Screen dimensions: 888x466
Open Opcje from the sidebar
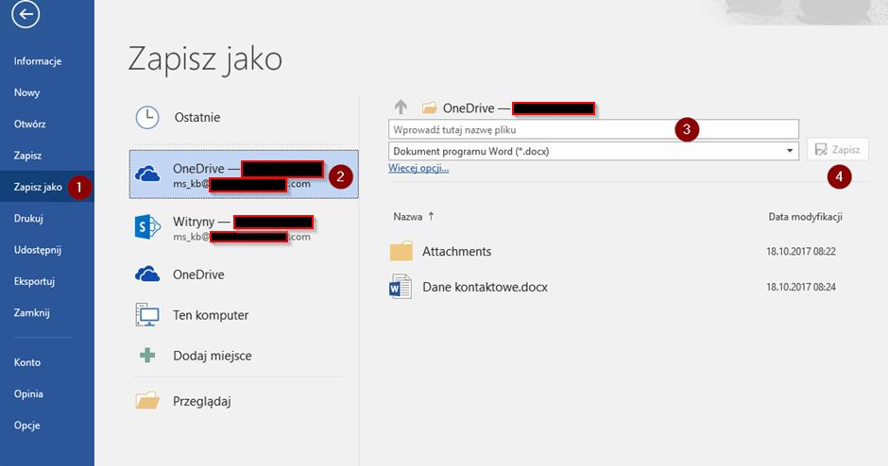(26, 425)
